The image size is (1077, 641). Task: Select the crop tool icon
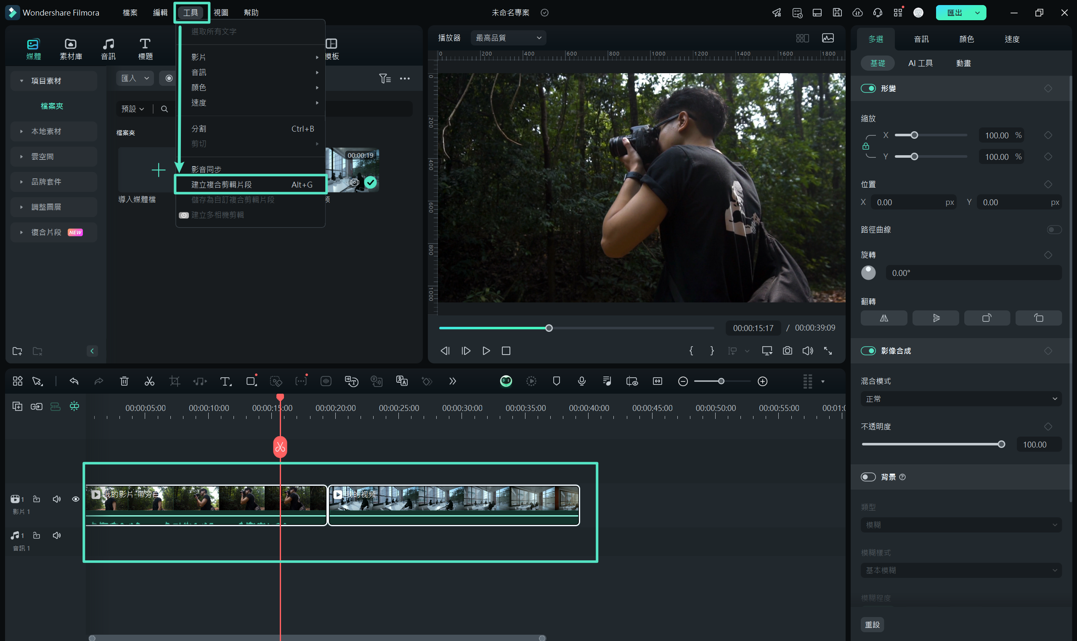point(175,381)
